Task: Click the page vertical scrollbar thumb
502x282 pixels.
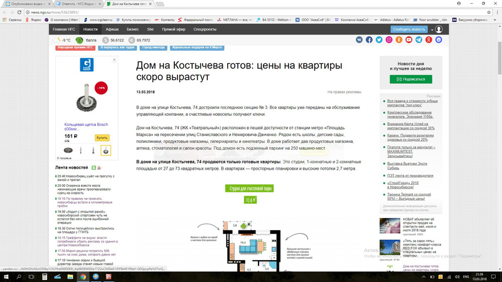Action: click(x=499, y=58)
